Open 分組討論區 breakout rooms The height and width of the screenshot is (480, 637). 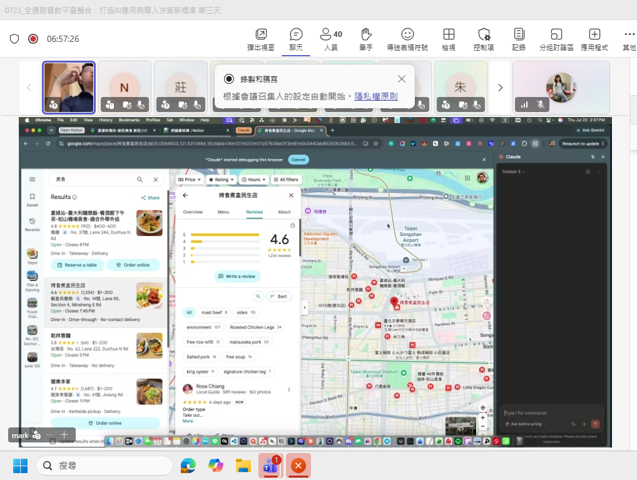pyautogui.click(x=556, y=39)
